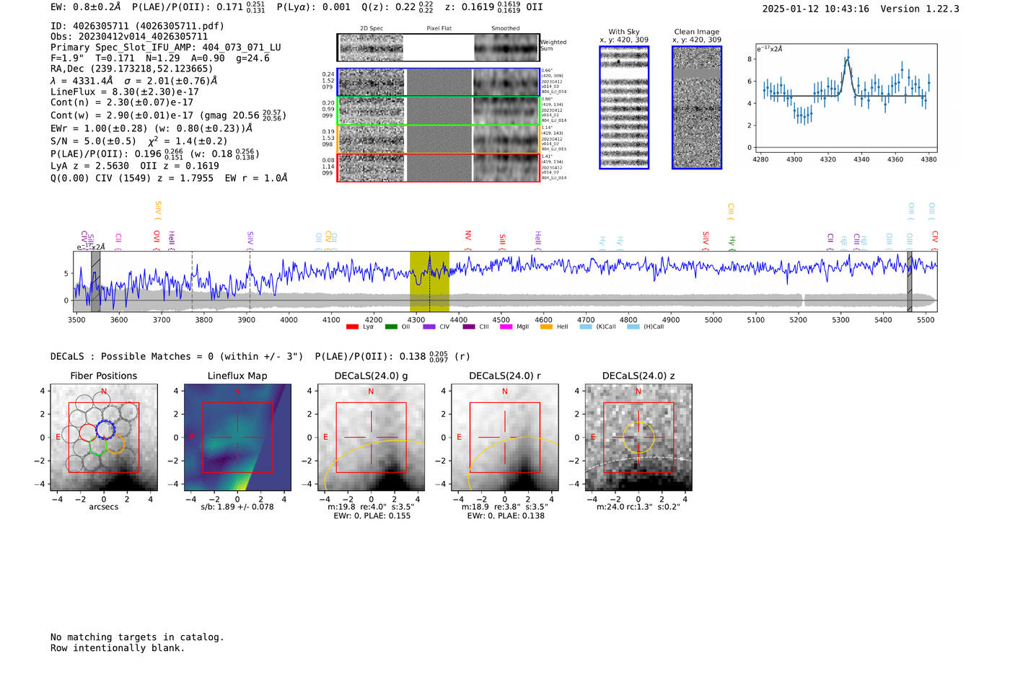Click the orange fiber circle in Fiber Positions
1010x687 pixels.
(x=115, y=444)
